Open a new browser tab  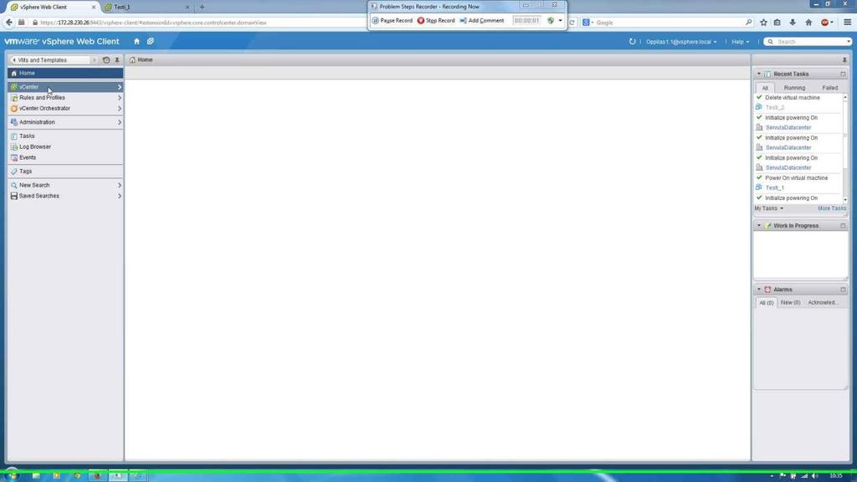(x=202, y=7)
